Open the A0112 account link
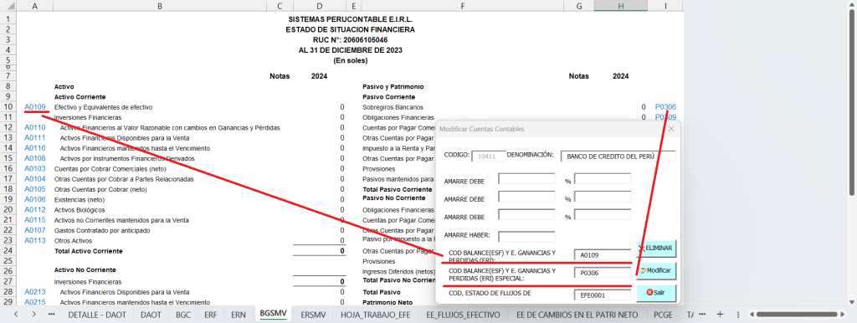The height and width of the screenshot is (323, 857). tap(35, 210)
